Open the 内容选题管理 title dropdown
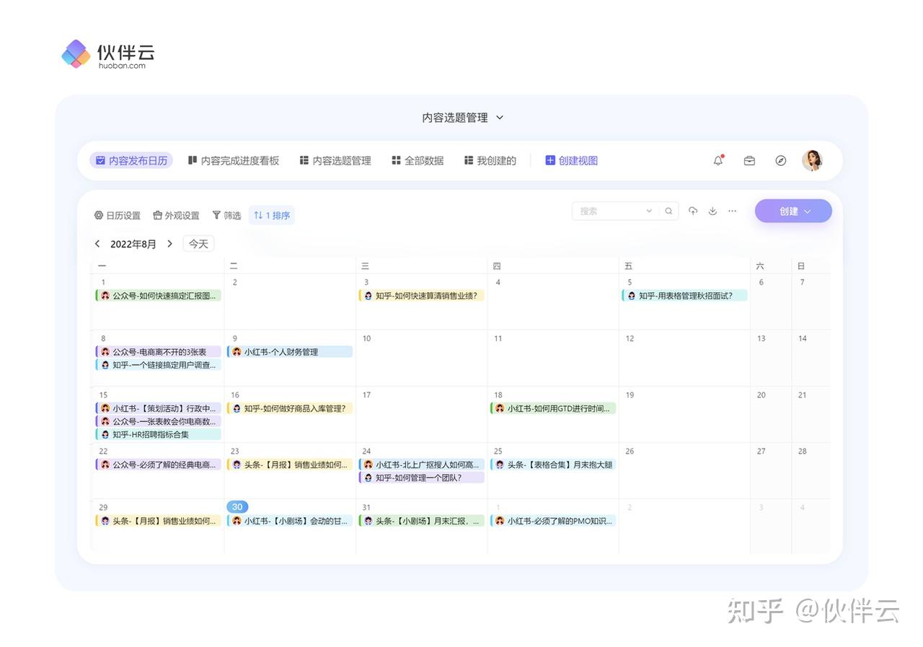The height and width of the screenshot is (647, 923). tap(500, 117)
